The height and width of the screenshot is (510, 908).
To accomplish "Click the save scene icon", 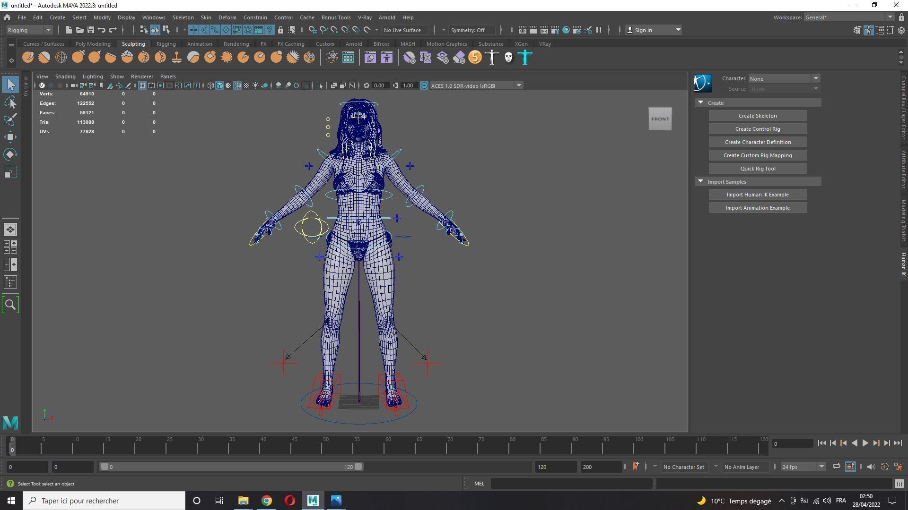I will point(90,30).
